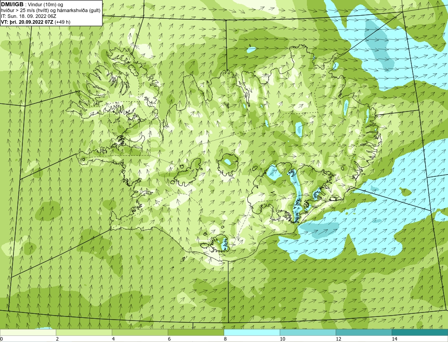Click the legend value label 2
This screenshot has width=448, height=342.
coord(57,339)
